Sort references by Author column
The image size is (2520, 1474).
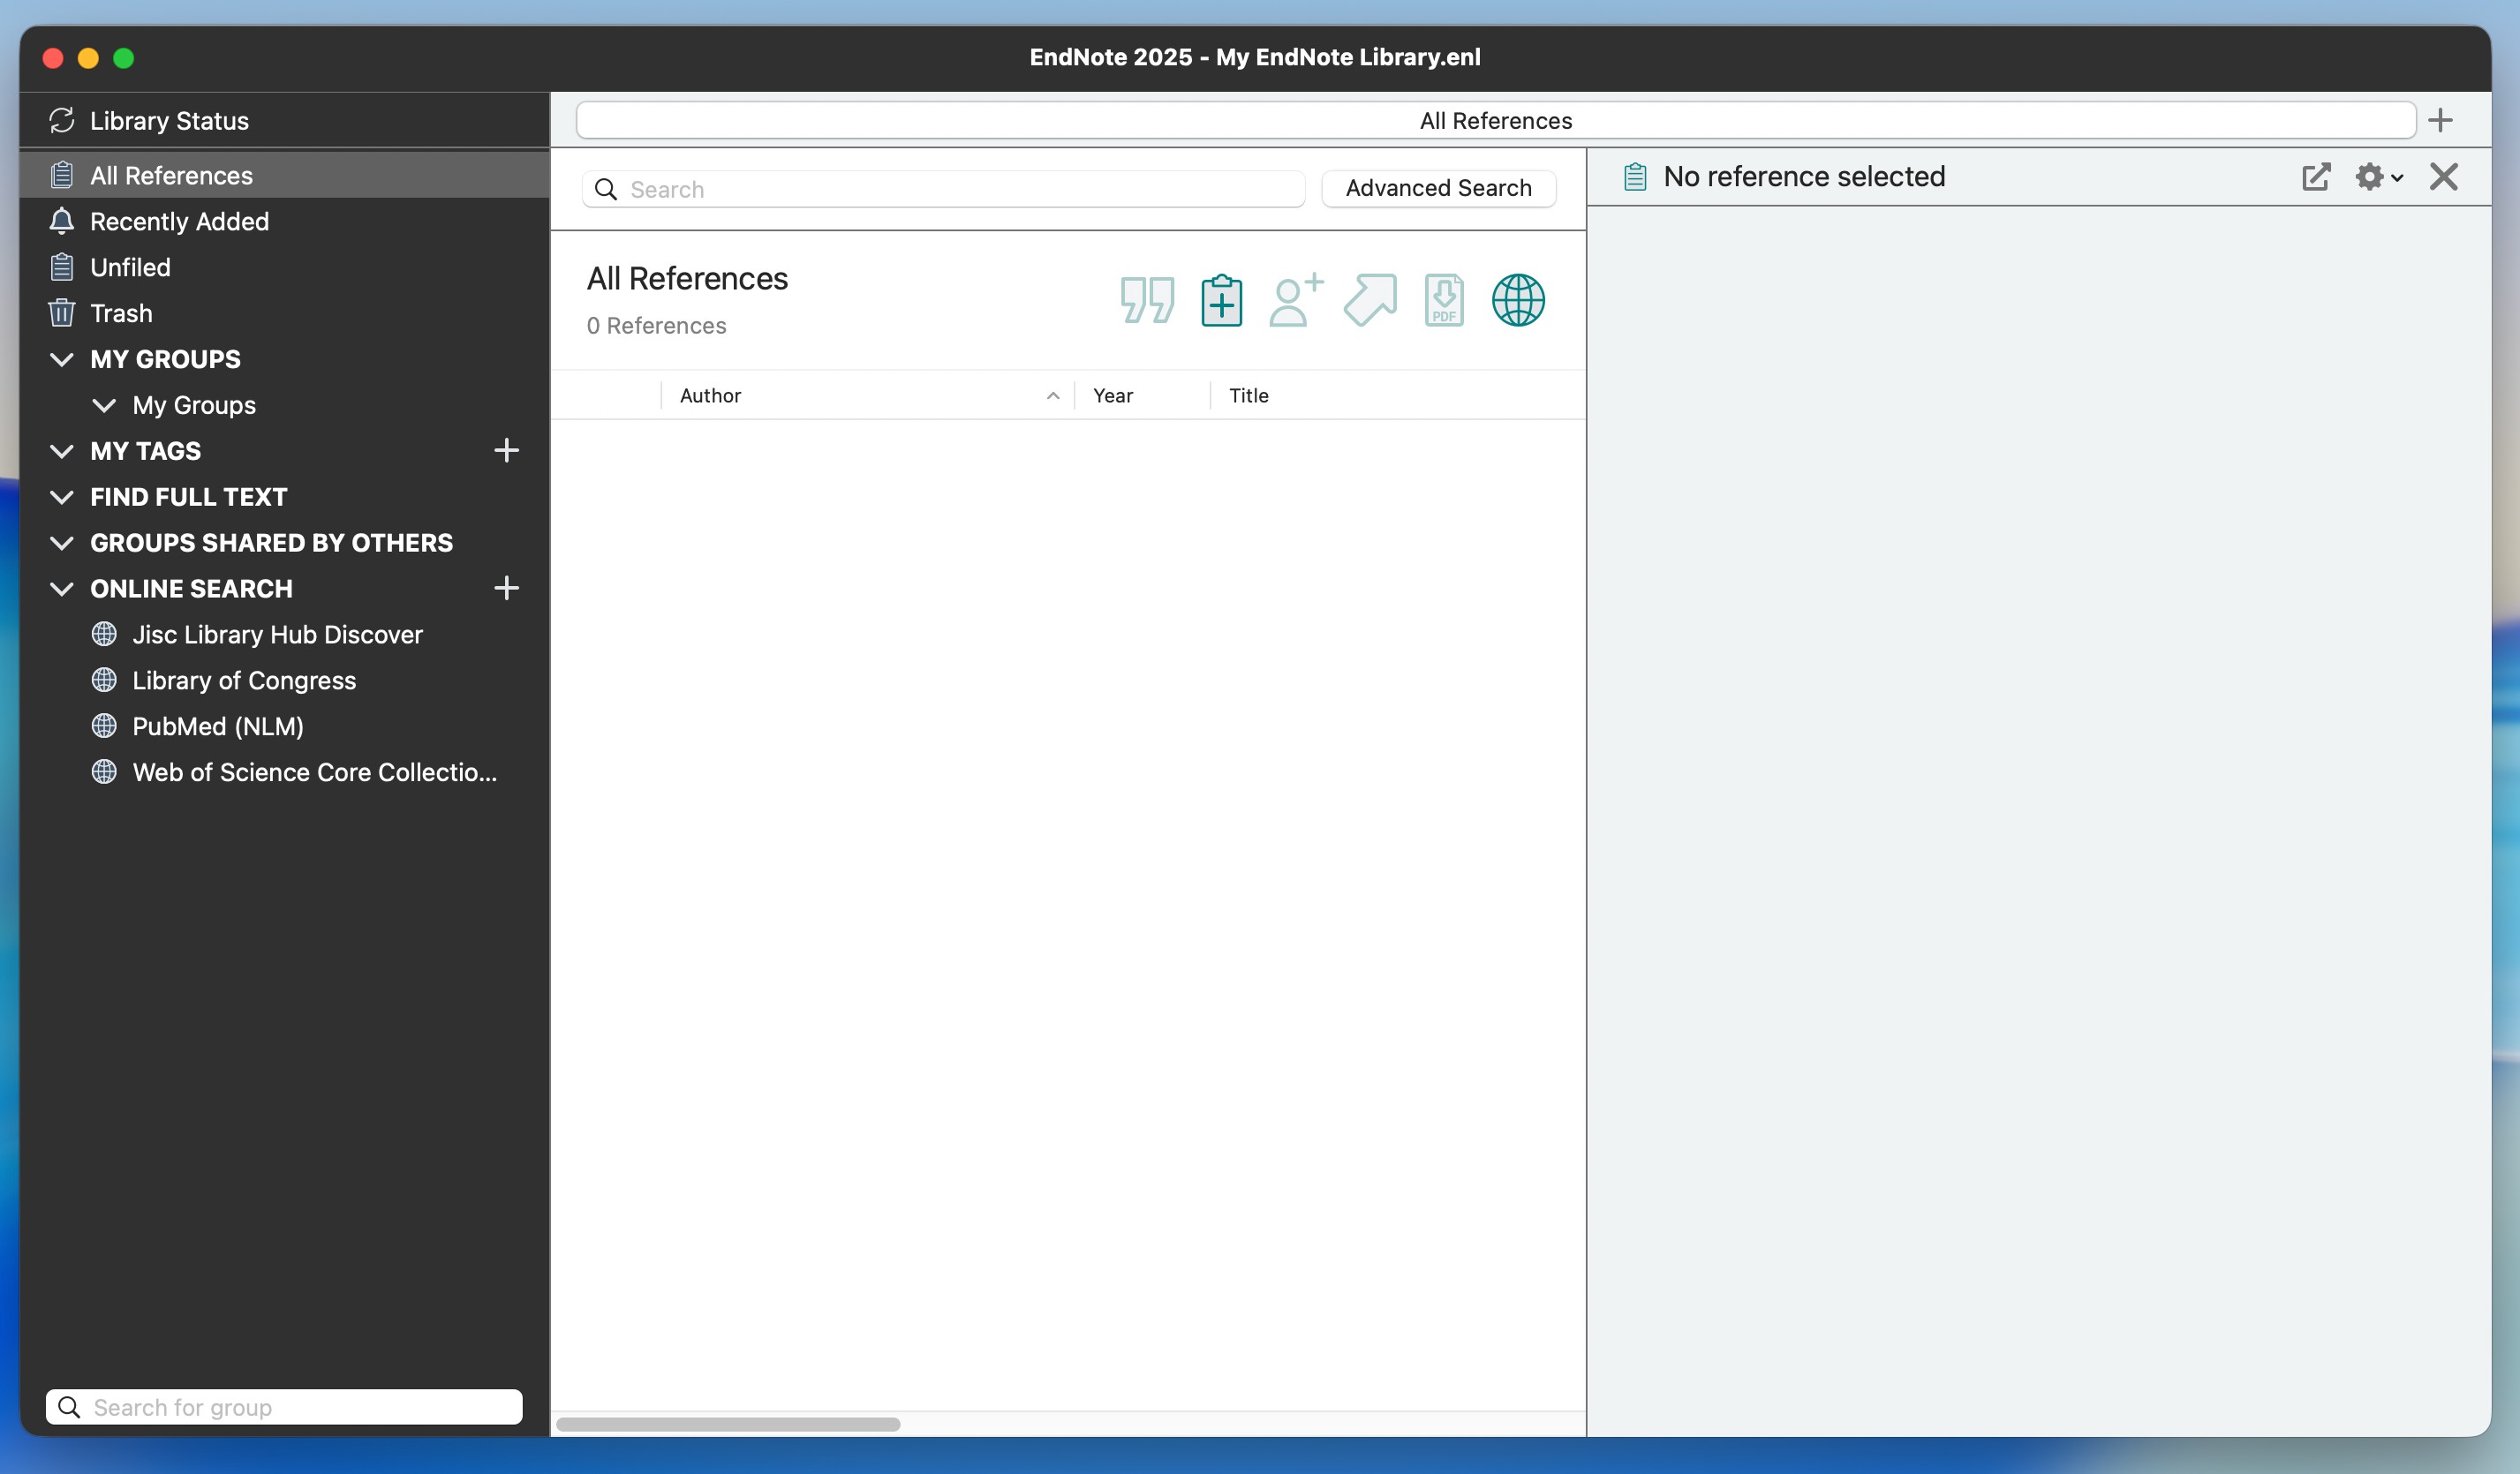[710, 395]
